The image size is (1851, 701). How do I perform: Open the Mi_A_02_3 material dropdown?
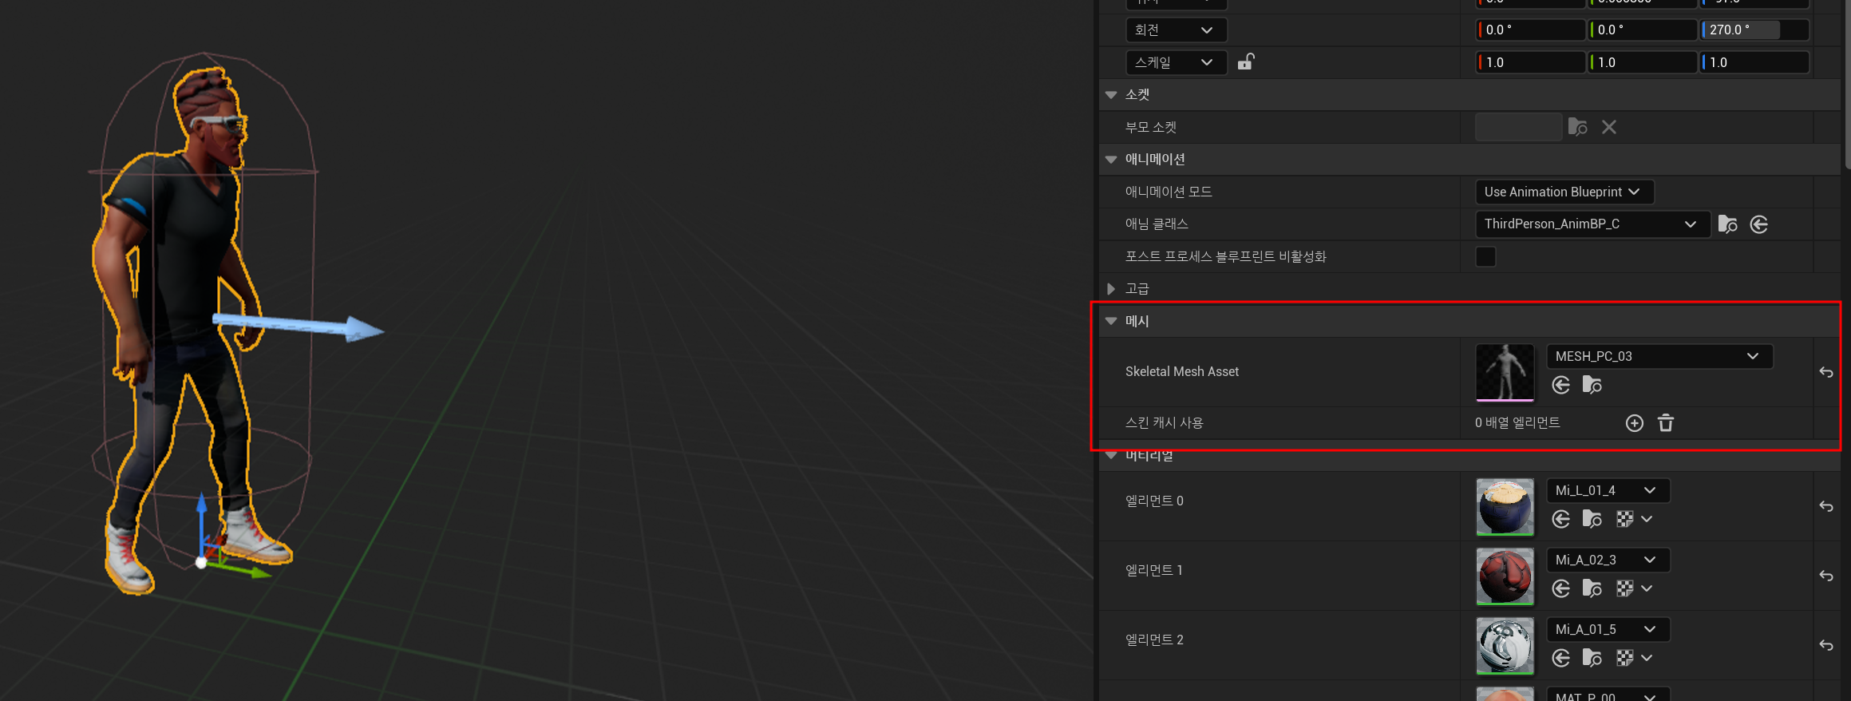(1608, 560)
